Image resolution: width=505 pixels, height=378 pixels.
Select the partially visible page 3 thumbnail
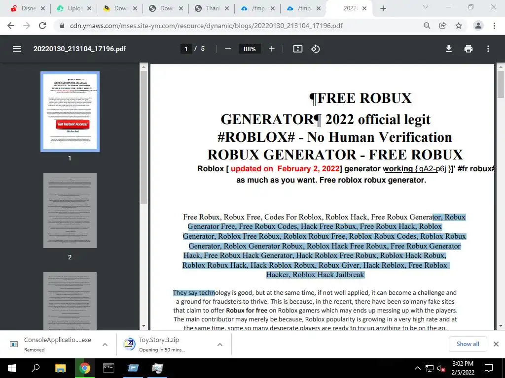70,301
